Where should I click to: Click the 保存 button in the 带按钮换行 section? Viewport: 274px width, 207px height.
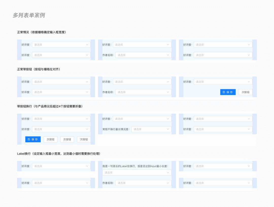pos(33,139)
